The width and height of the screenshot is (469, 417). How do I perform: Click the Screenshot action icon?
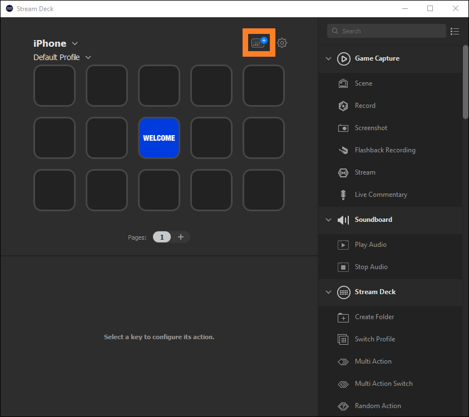click(x=343, y=128)
